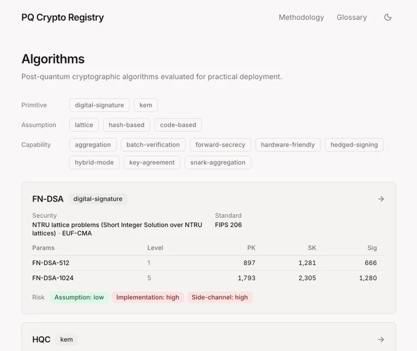Enable key-agreement capability filter

[x=152, y=163]
